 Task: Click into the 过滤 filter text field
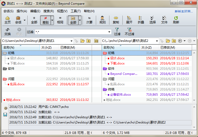pos(71,32)
